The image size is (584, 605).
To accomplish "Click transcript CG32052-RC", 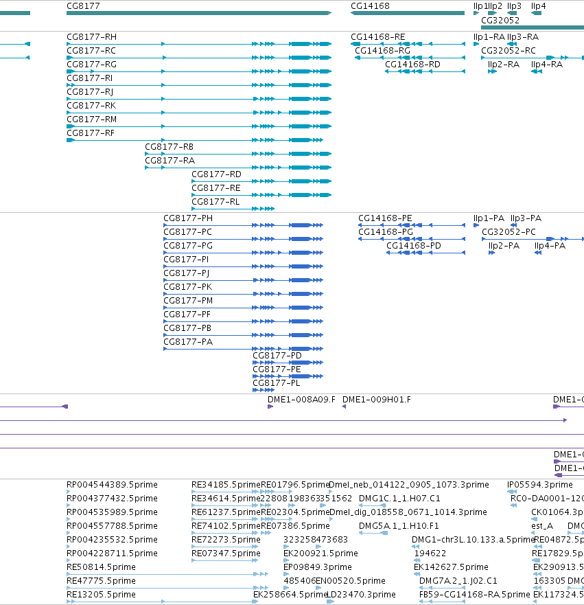I will click(509, 51).
